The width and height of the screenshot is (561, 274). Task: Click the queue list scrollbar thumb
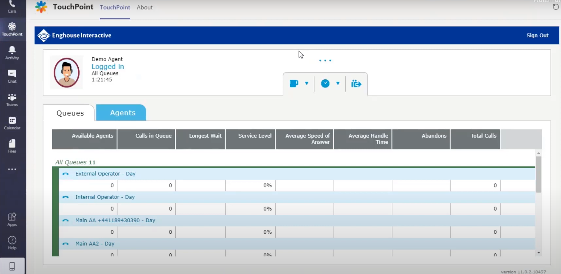tap(538, 174)
